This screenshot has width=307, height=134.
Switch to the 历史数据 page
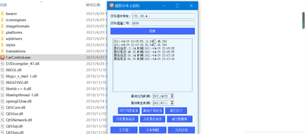181,130
